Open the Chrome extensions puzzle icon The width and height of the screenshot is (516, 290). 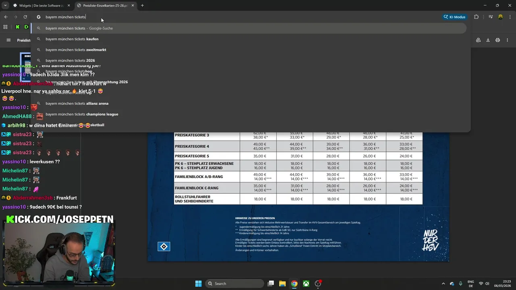[x=476, y=17]
